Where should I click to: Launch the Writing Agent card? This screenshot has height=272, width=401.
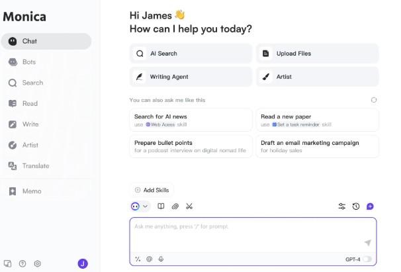[191, 77]
